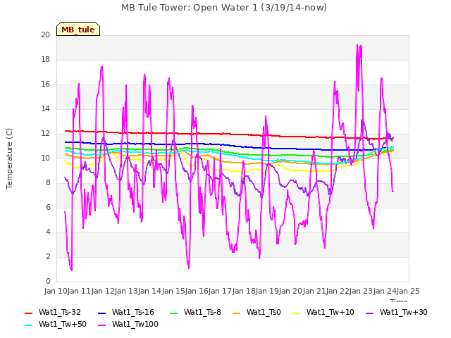Image resolution: width=451 pixels, height=338 pixels.
Task: Click the y-axis value 6
Action: (x=48, y=207)
